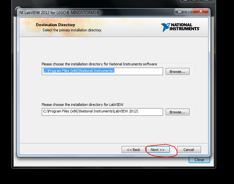Focus the National Instruments software path field
The width and height of the screenshot is (234, 184).
pyautogui.click(x=102, y=71)
